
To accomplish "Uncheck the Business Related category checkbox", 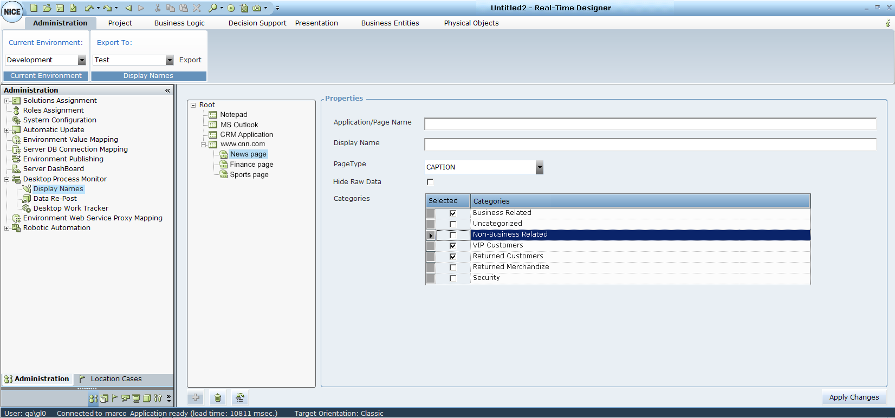I will tap(453, 213).
